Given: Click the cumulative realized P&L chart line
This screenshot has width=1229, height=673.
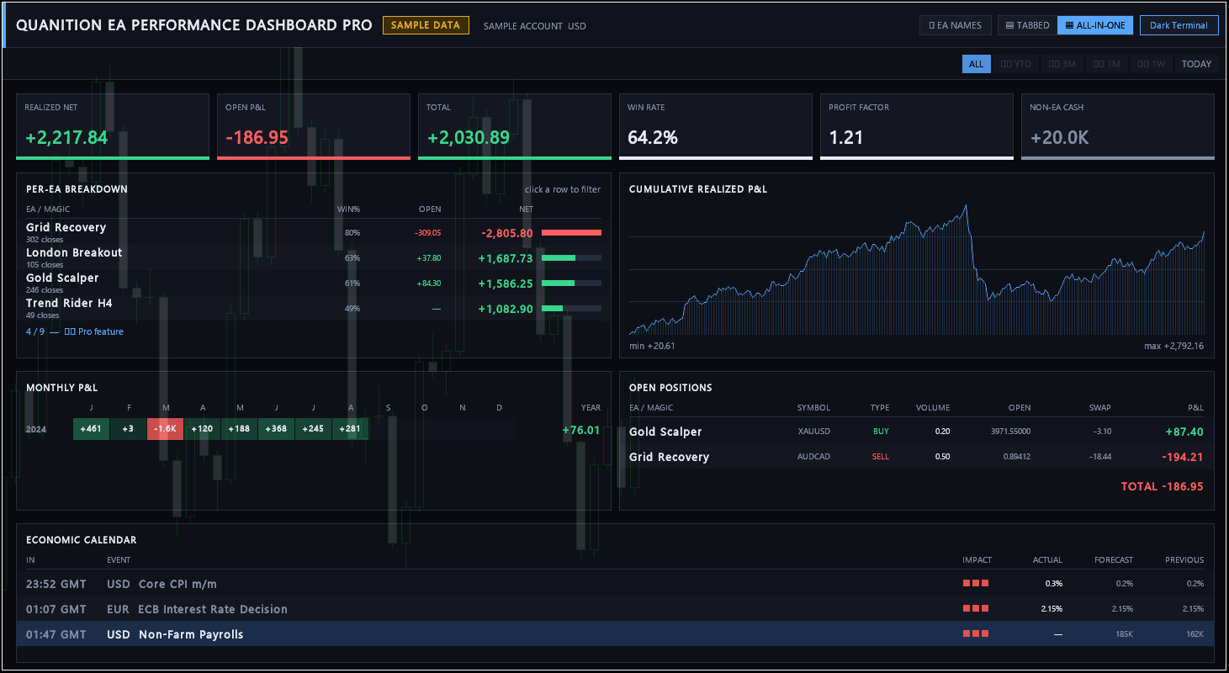Looking at the screenshot, I should tap(917, 269).
